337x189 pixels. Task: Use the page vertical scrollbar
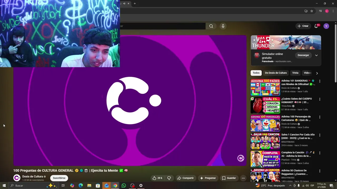335,54
